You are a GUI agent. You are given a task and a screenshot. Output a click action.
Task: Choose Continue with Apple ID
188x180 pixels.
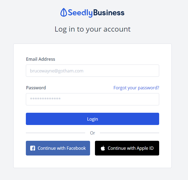(x=127, y=148)
